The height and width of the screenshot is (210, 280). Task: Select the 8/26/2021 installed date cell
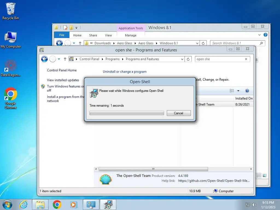pyautogui.click(x=243, y=104)
